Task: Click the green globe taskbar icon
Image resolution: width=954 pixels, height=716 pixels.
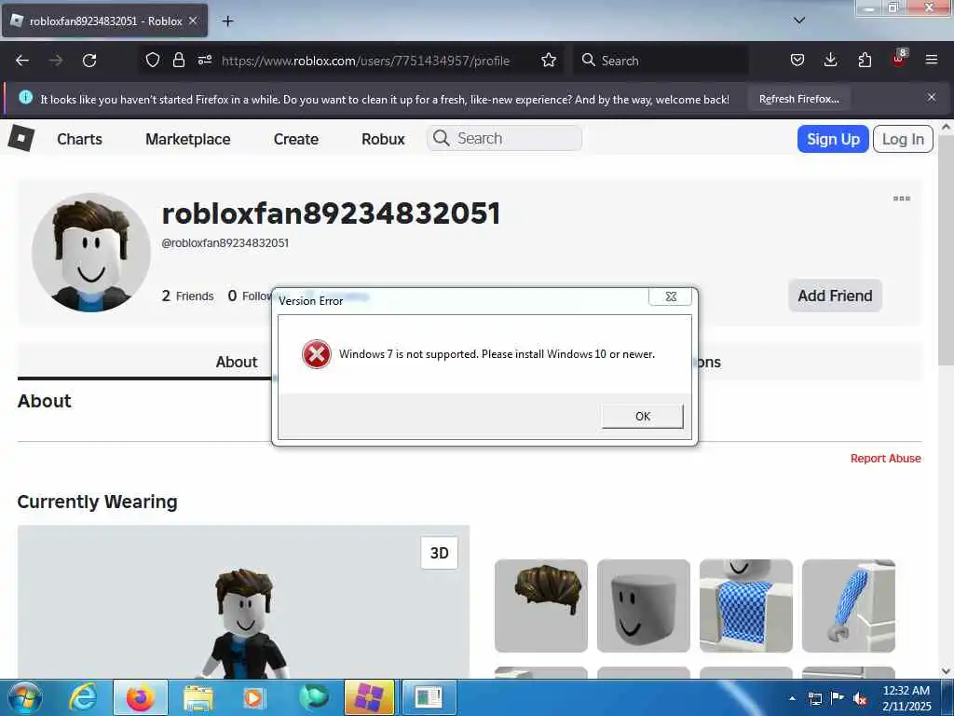Action: coord(313,697)
